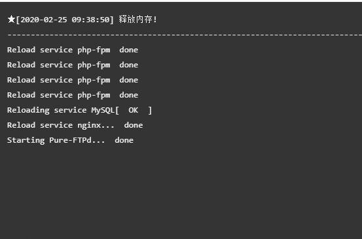Select the fourth Reload service php-fpm line
The height and width of the screenshot is (239, 362).
[x=73, y=95]
